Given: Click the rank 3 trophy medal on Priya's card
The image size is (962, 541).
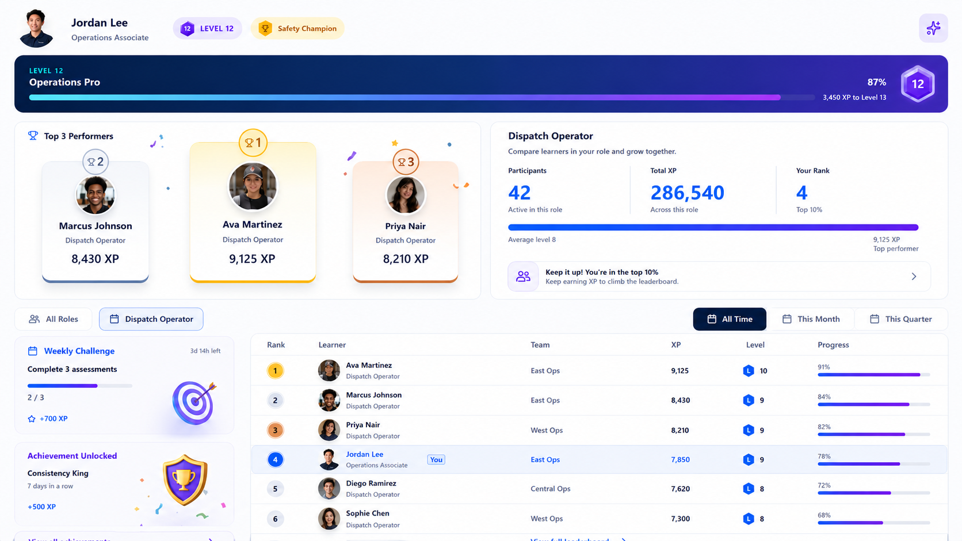Looking at the screenshot, I should (406, 162).
